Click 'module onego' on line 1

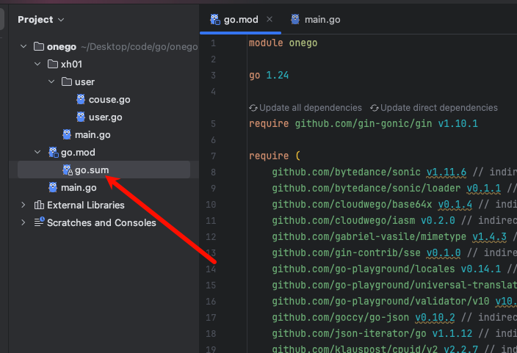(283, 43)
